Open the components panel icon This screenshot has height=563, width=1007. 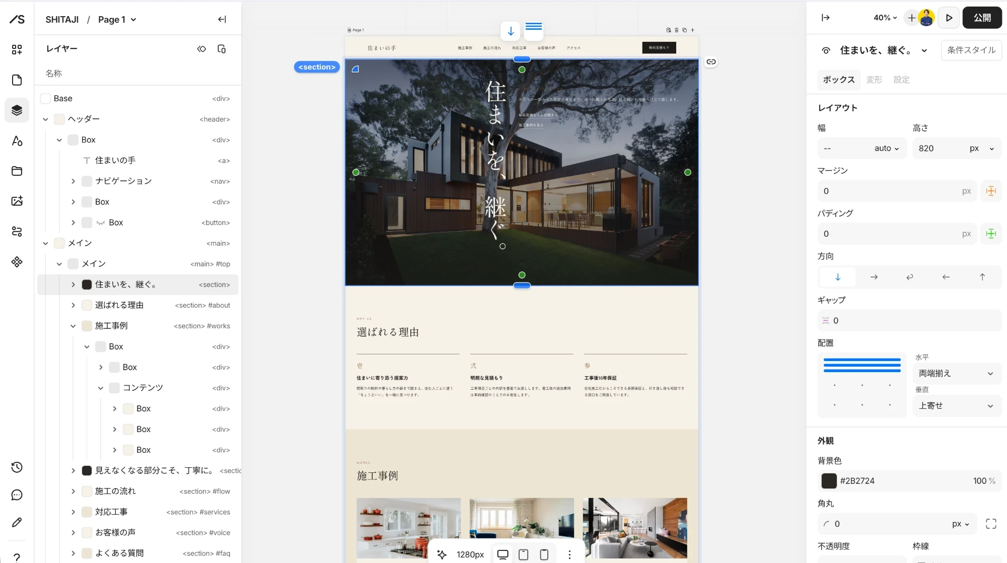coord(17,262)
